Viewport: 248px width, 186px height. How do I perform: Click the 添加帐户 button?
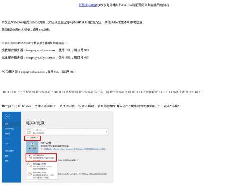(x=32, y=138)
